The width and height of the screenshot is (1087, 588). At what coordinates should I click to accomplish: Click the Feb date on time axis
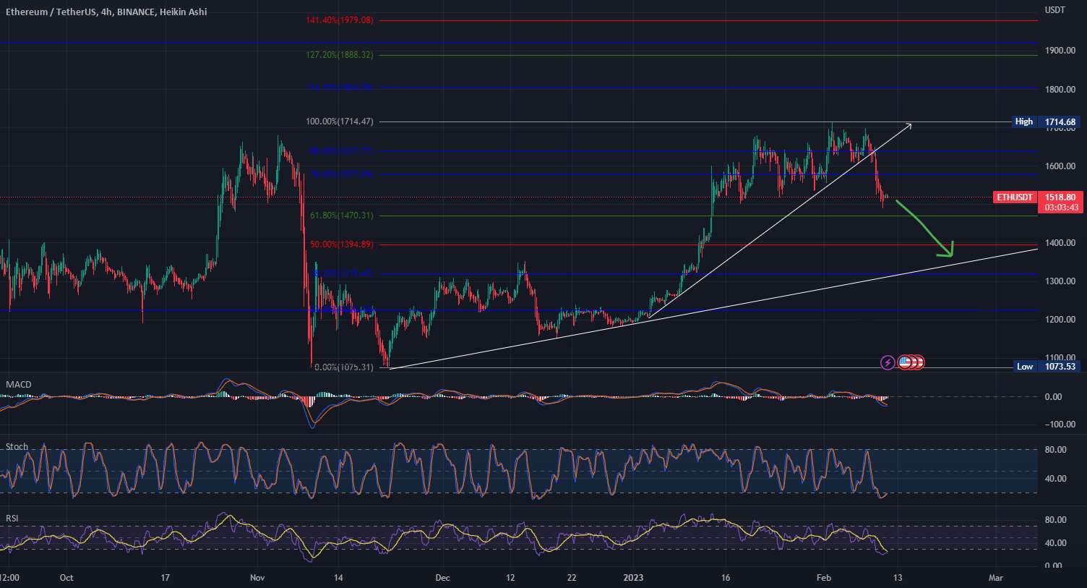click(x=822, y=578)
